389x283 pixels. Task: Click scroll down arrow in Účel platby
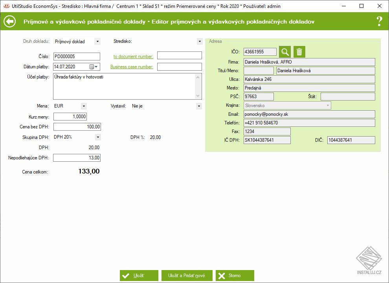click(198, 96)
